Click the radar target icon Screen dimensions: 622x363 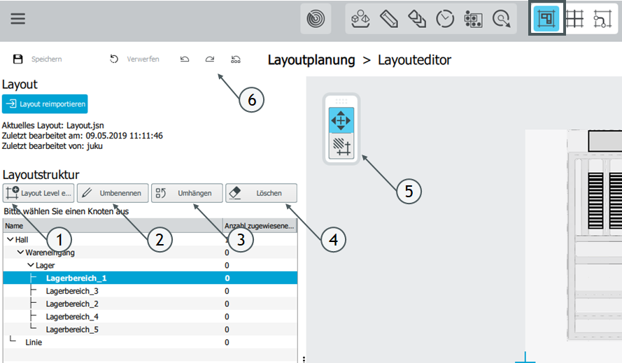click(x=316, y=19)
